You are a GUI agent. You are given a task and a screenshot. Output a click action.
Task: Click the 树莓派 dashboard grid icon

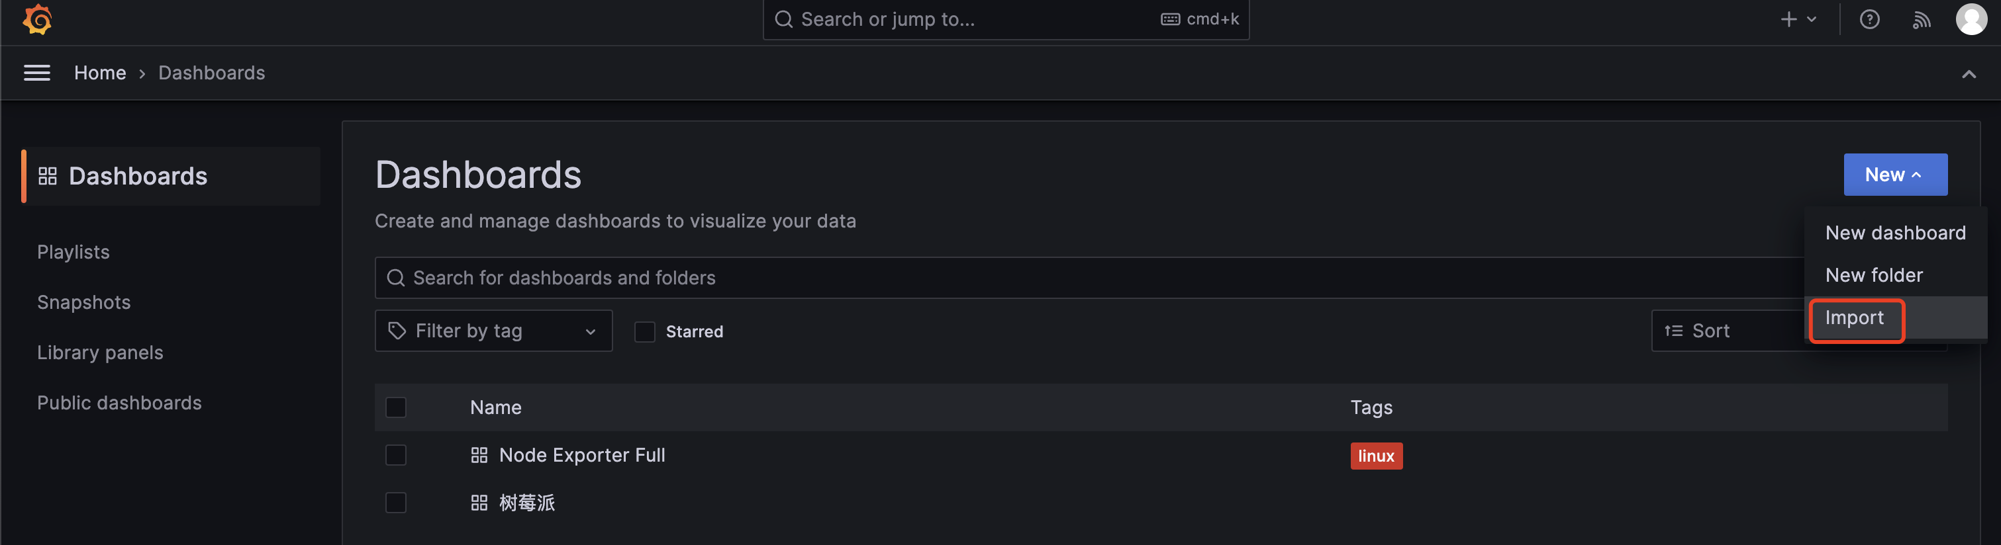pyautogui.click(x=479, y=503)
